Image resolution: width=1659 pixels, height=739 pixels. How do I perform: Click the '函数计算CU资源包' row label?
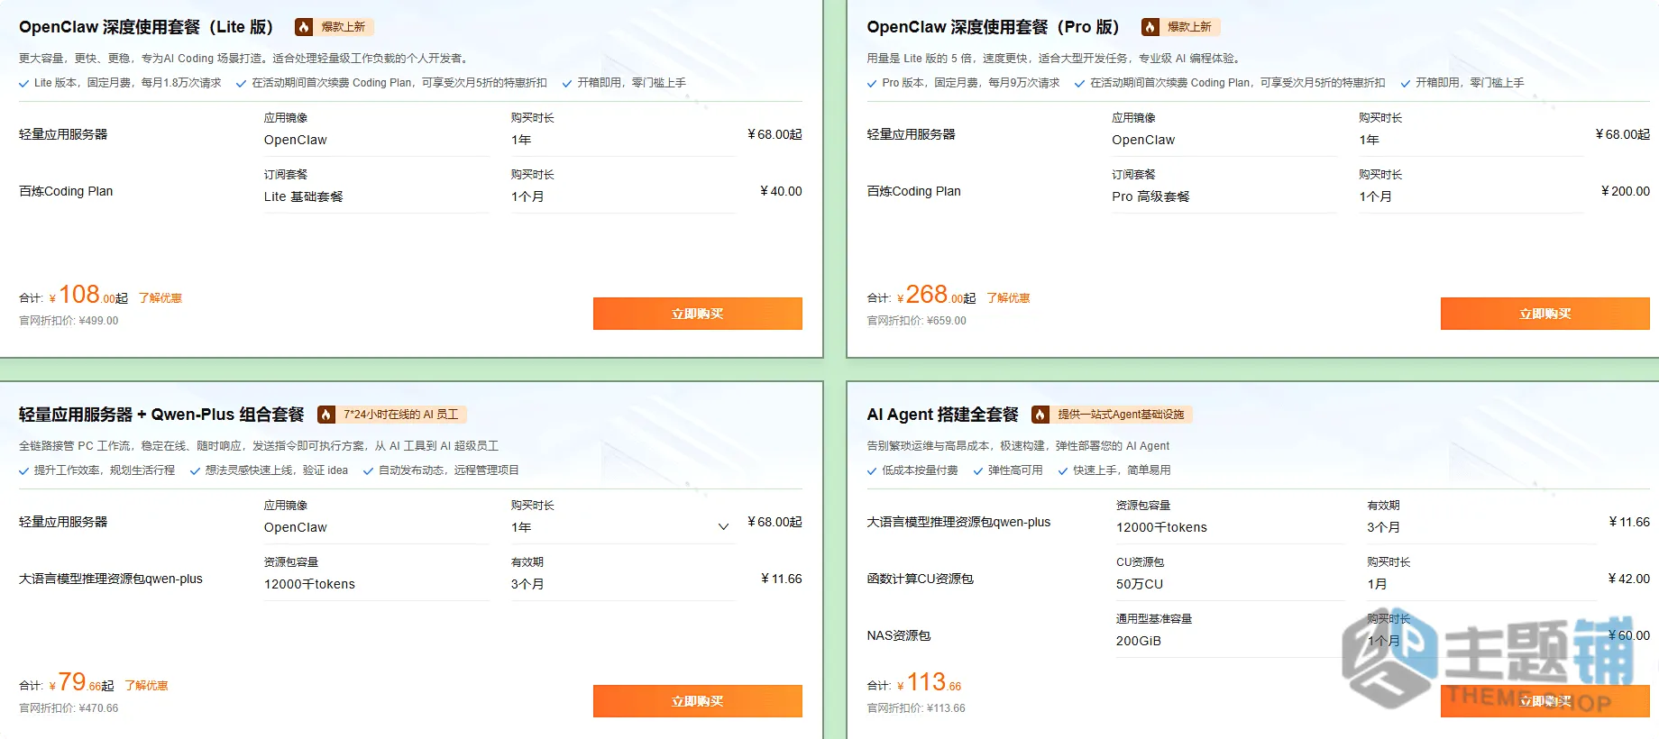(920, 579)
